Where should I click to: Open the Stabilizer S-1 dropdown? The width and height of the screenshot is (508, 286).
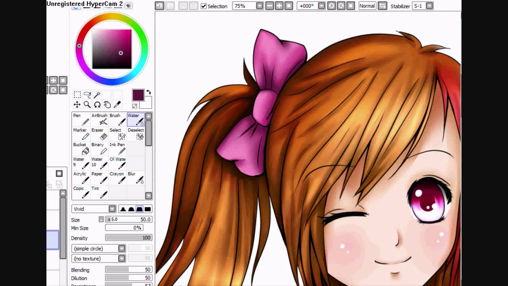coord(429,6)
